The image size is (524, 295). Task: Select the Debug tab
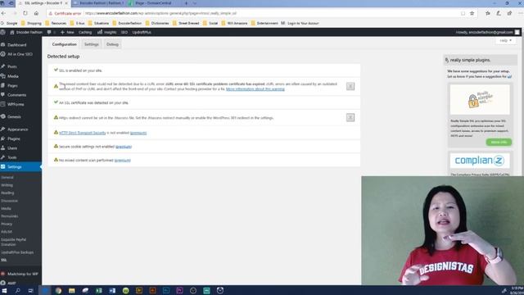click(x=112, y=44)
